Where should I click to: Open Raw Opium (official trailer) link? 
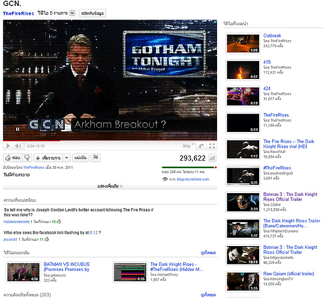288,274
